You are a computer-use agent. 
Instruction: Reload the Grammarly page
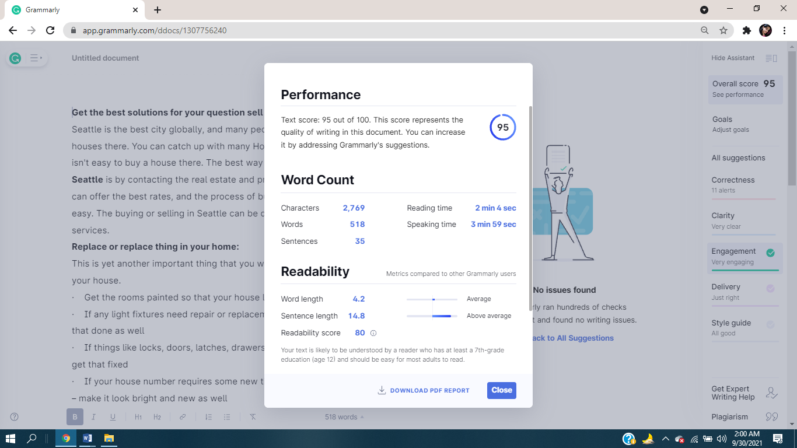(50, 30)
